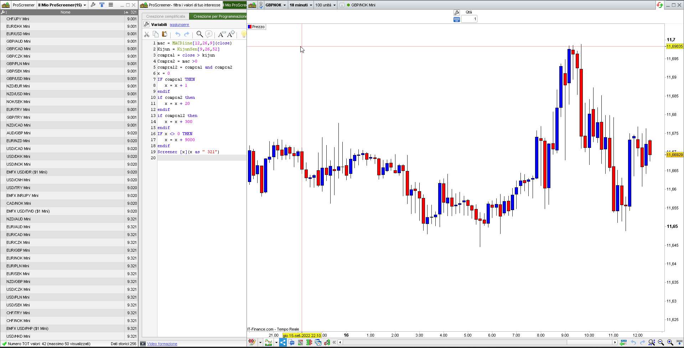The height and width of the screenshot is (348, 684).
Task: Select the NOK/SEK Mini row
Action: [69, 102]
